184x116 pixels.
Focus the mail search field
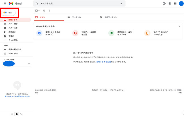[79, 3]
